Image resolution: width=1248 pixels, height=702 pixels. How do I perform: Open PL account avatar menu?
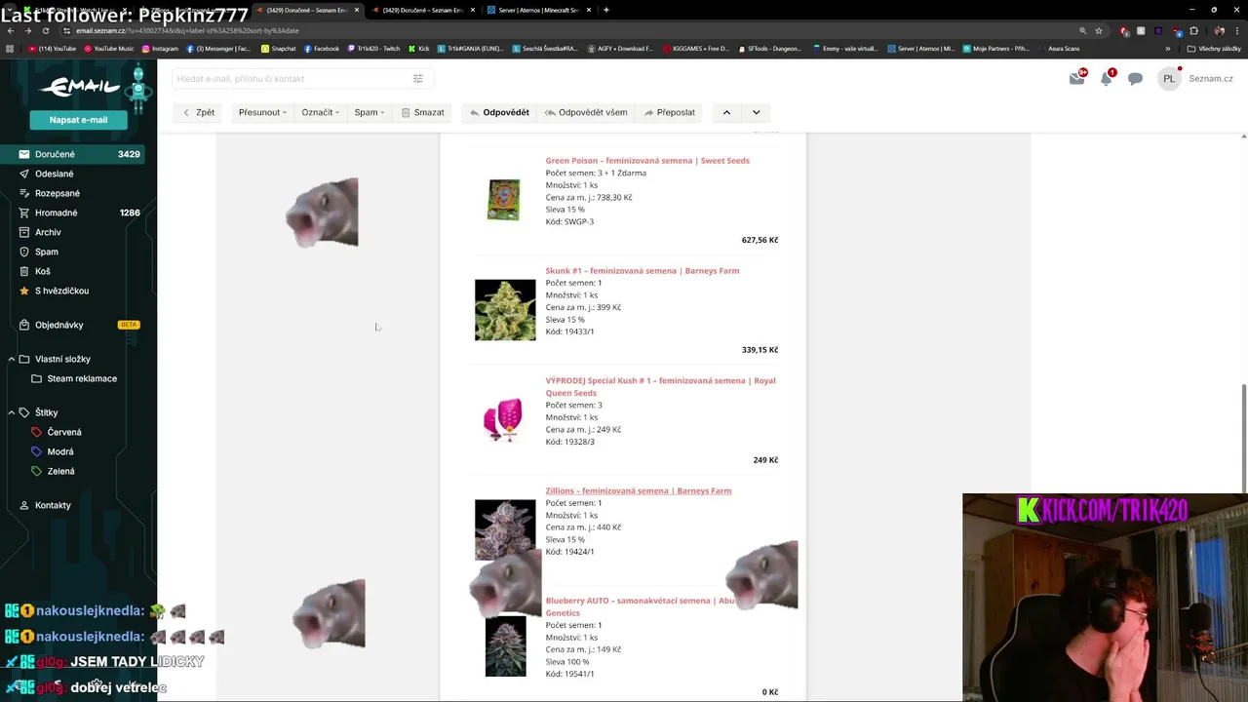[x=1169, y=79]
